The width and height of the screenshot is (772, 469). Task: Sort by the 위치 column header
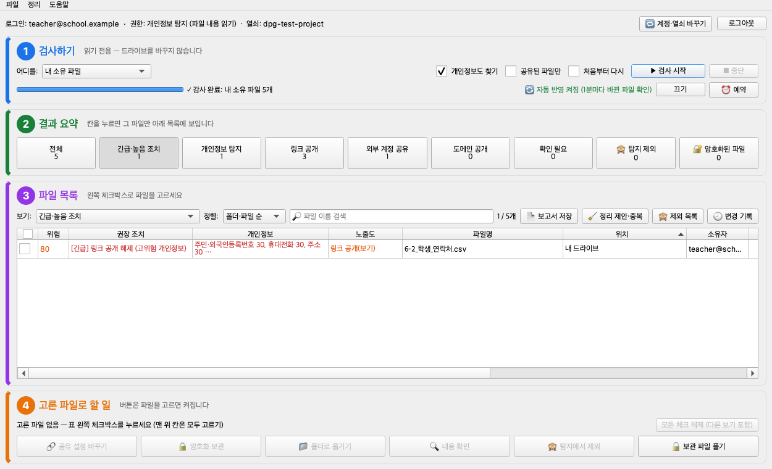[x=625, y=234]
